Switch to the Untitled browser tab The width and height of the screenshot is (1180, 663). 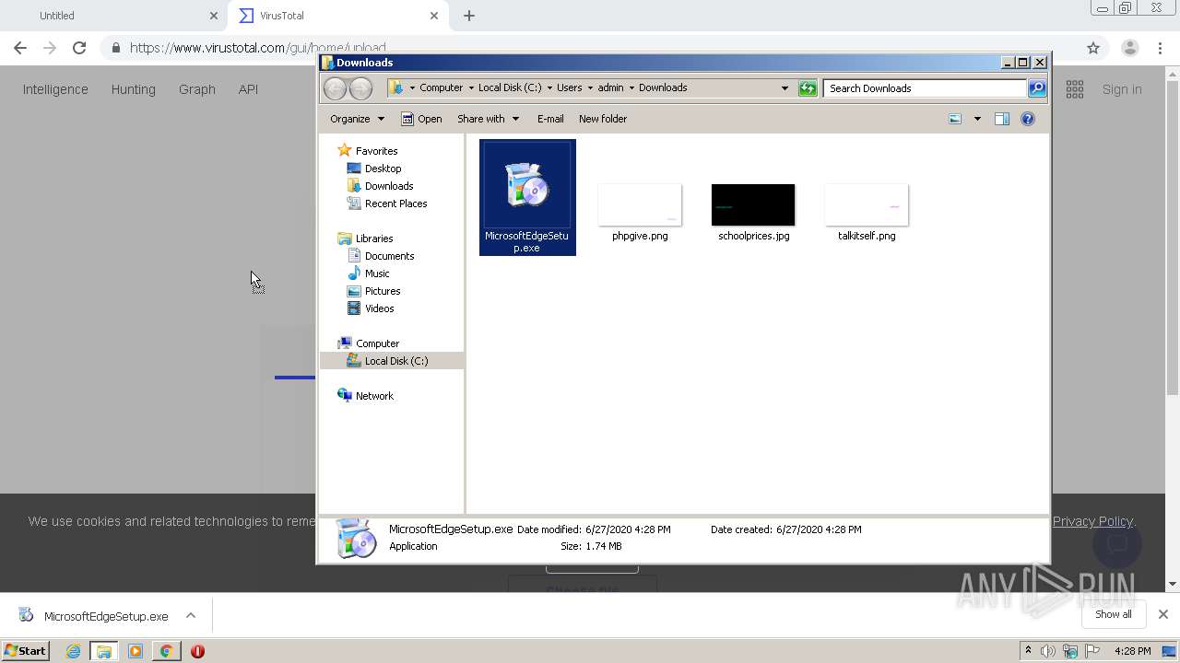[113, 16]
